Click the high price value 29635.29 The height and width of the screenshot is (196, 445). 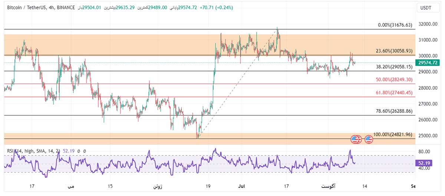[126, 7]
